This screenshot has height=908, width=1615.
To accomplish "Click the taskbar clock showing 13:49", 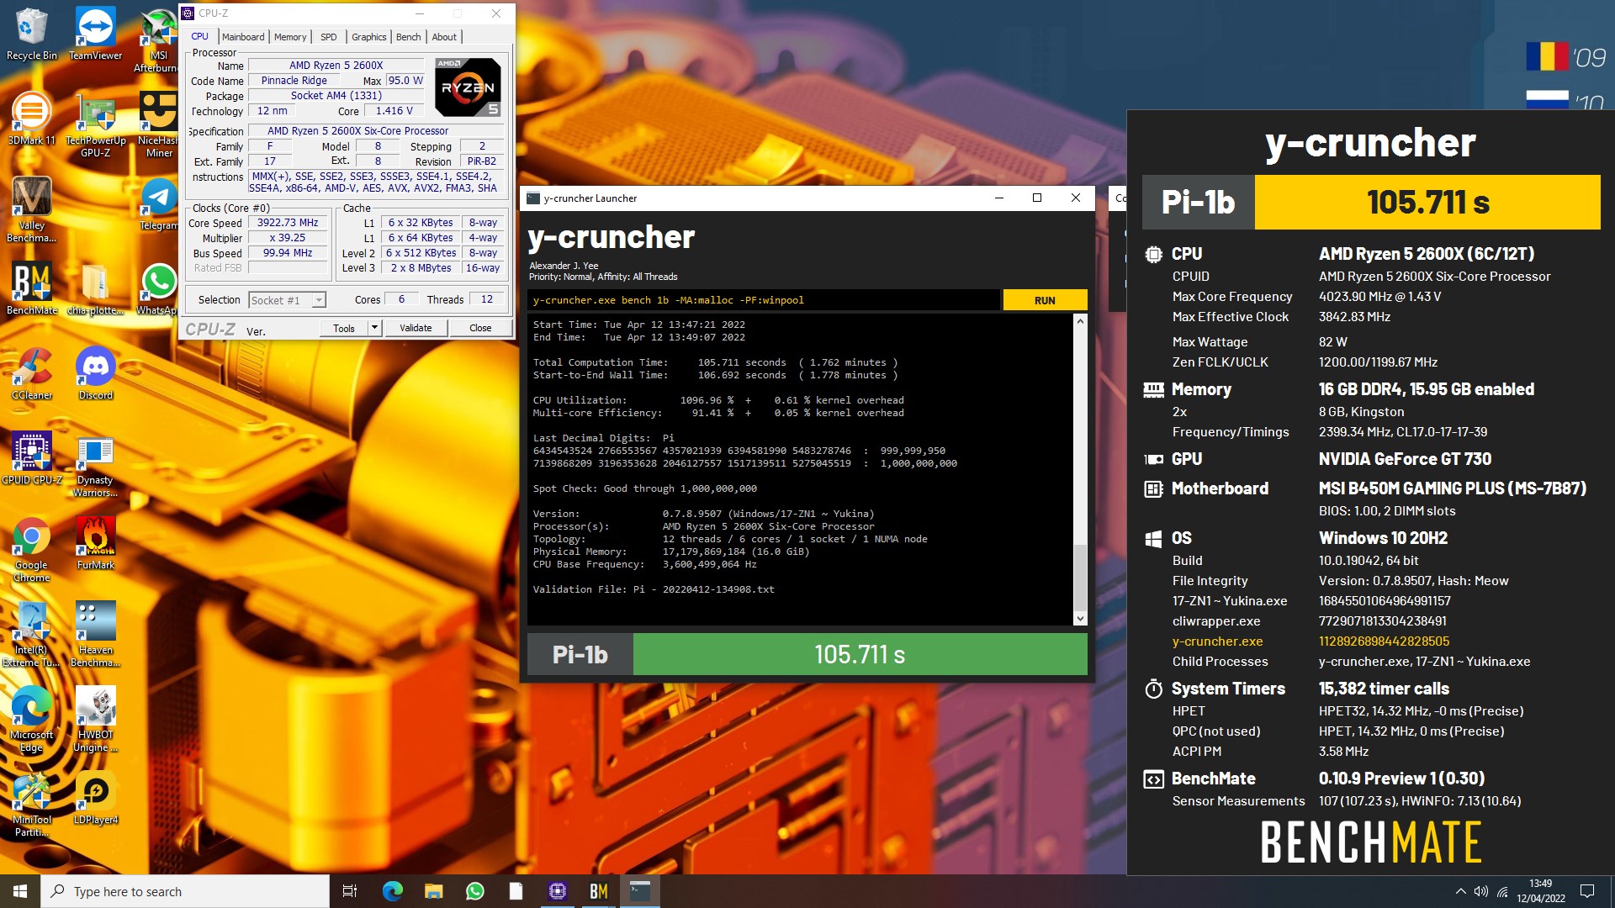I will coord(1540,891).
